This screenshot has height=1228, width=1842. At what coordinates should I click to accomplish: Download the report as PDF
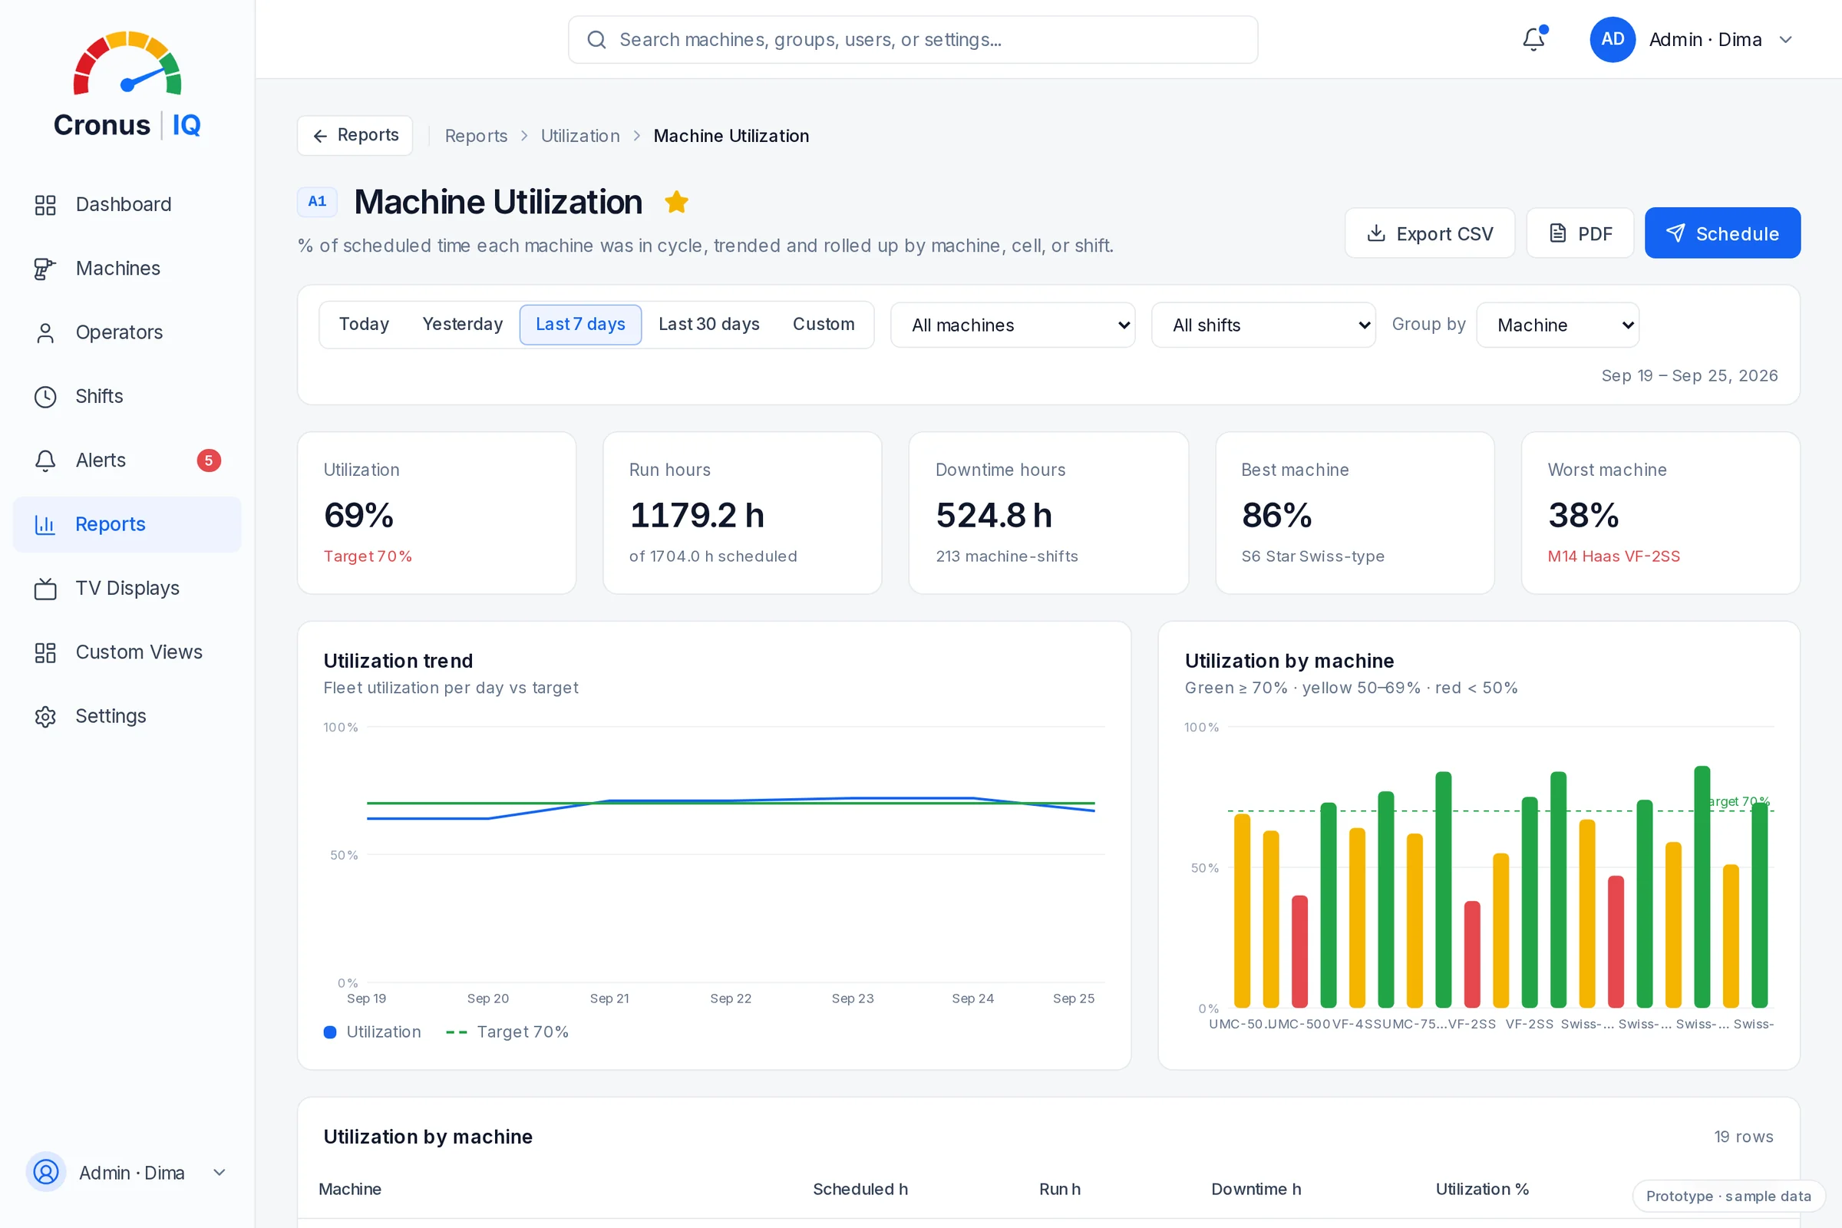(1580, 233)
